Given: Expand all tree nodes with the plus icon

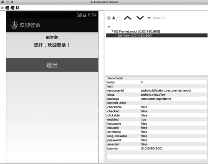Looking at the screenshot, I should [x=109, y=18].
